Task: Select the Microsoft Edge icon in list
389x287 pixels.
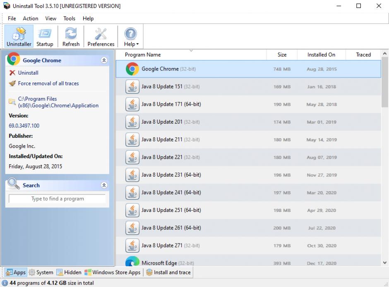Action: click(132, 261)
